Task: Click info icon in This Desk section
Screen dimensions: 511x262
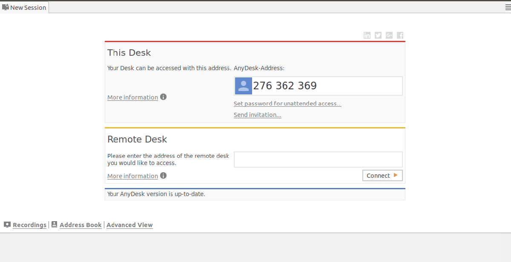Action: (x=163, y=97)
